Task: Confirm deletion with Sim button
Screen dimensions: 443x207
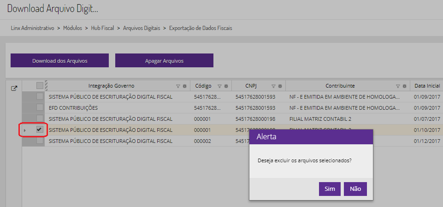Action: pos(330,189)
